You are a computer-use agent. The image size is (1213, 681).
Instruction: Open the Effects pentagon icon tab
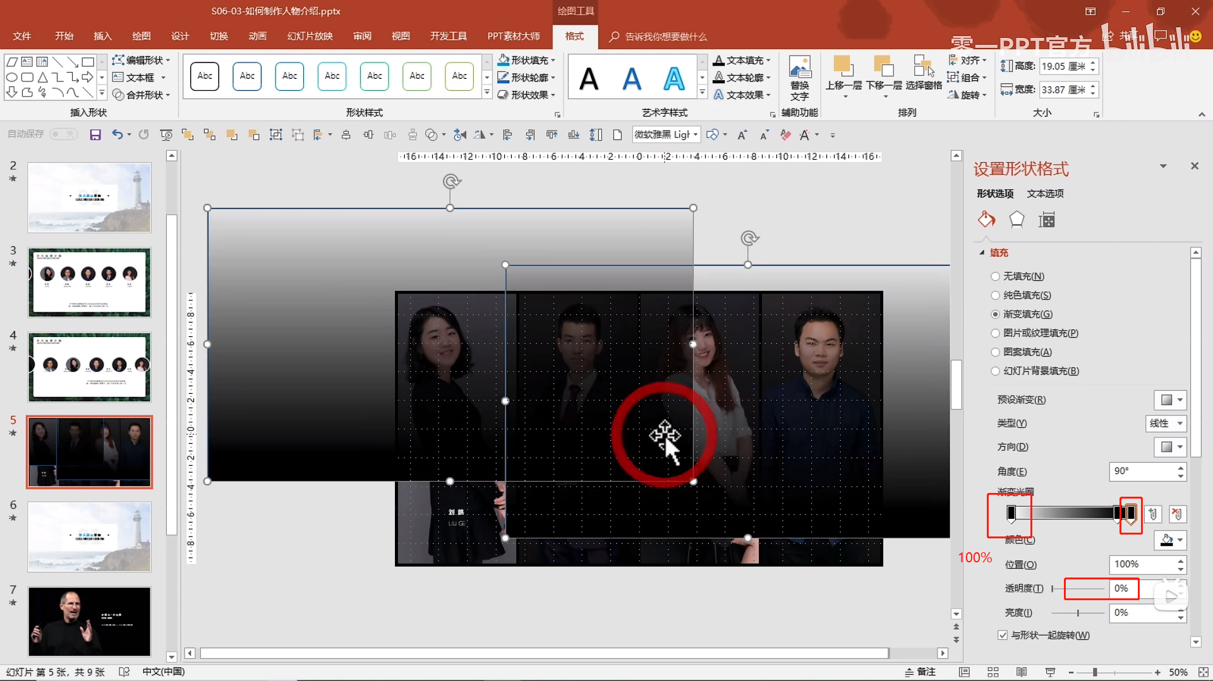(1017, 220)
